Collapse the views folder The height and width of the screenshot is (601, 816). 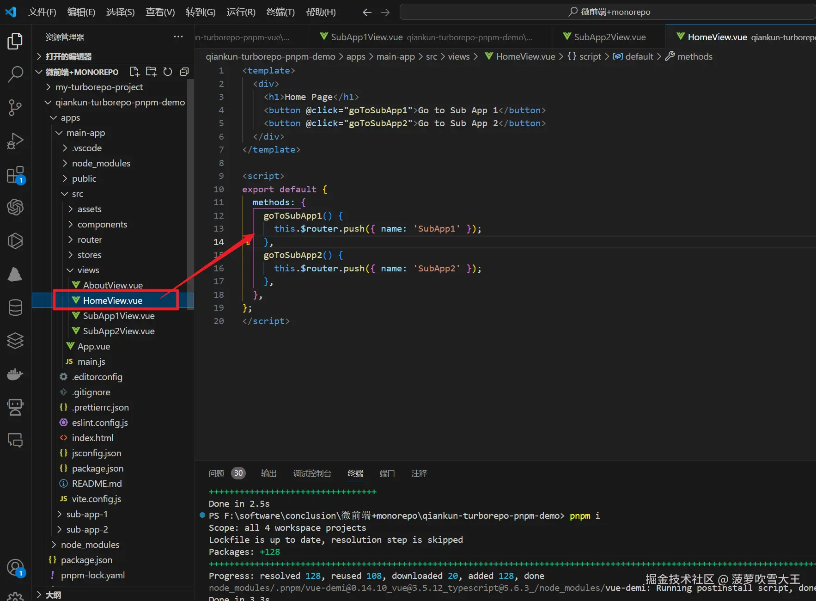click(88, 270)
